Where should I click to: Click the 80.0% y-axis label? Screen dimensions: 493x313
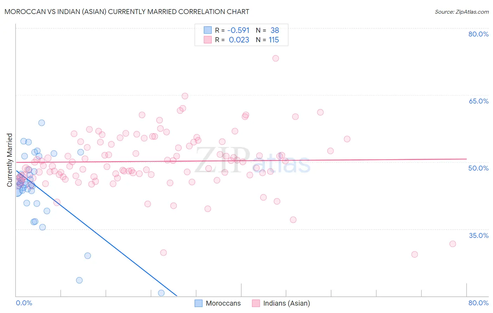[479, 34]
